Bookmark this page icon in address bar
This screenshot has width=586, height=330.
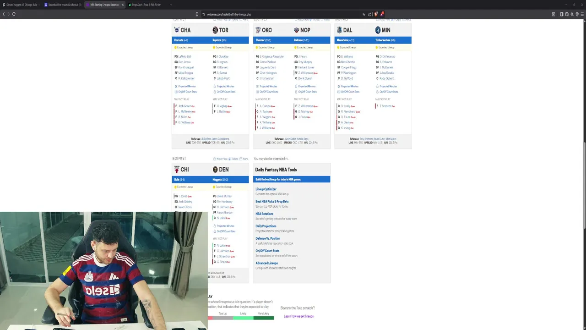[x=197, y=14]
